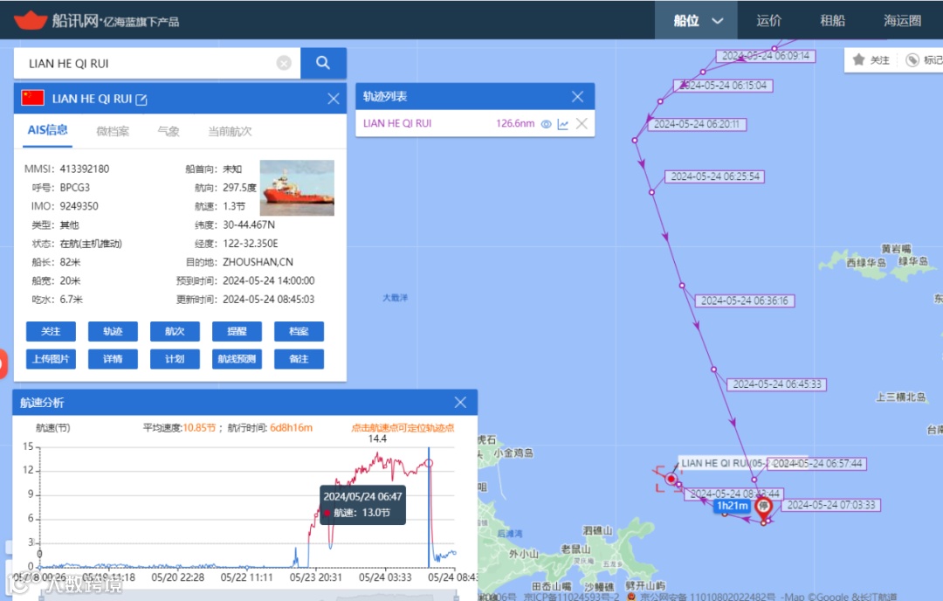Click the 126.6nm track distance
Screen dimensions: 943x601
tap(515, 123)
